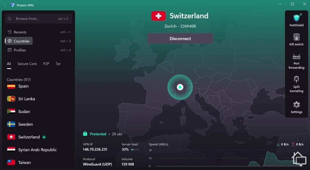Click the Recents clock icon

(9, 32)
